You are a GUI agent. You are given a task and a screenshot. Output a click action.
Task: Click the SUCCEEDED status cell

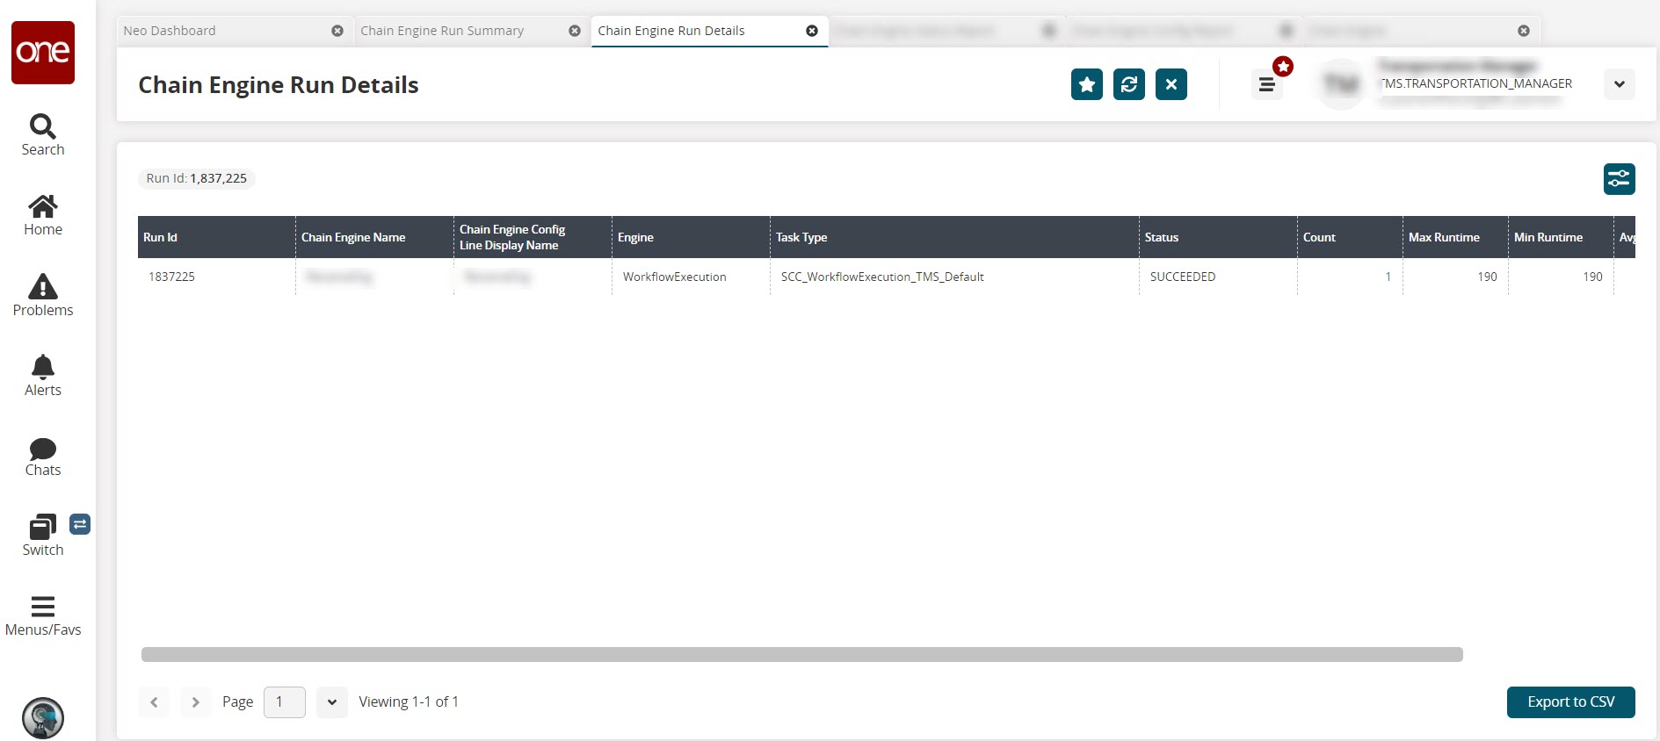click(1218, 277)
